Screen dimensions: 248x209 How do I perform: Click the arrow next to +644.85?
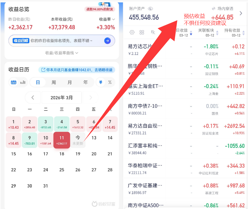241,13
